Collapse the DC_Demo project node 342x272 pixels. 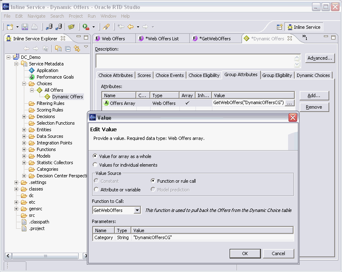[8, 57]
